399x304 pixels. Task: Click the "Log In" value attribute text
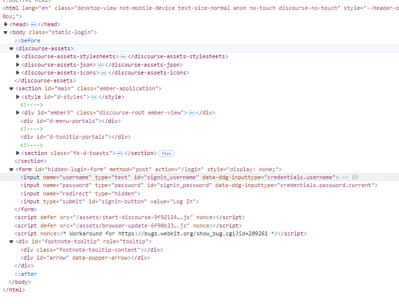click(183, 201)
